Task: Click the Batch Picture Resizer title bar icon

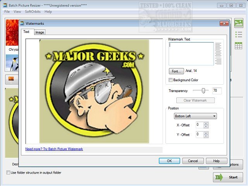Action: 5,5
